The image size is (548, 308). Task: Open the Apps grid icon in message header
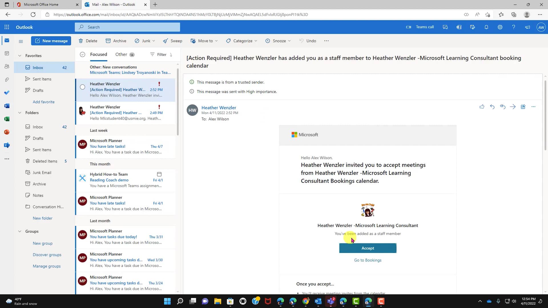(523, 107)
